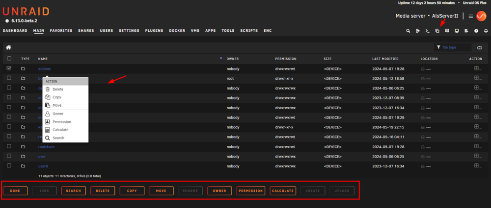The image size is (491, 208).
Task: Click the info icon beside version 6.13.0-beta.2
Action: (7, 21)
